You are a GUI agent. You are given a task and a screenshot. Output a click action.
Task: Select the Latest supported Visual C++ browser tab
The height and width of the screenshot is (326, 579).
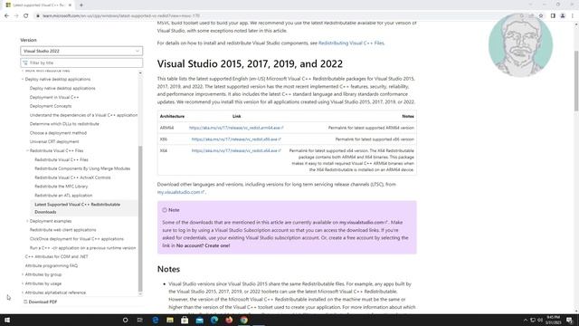38,5
